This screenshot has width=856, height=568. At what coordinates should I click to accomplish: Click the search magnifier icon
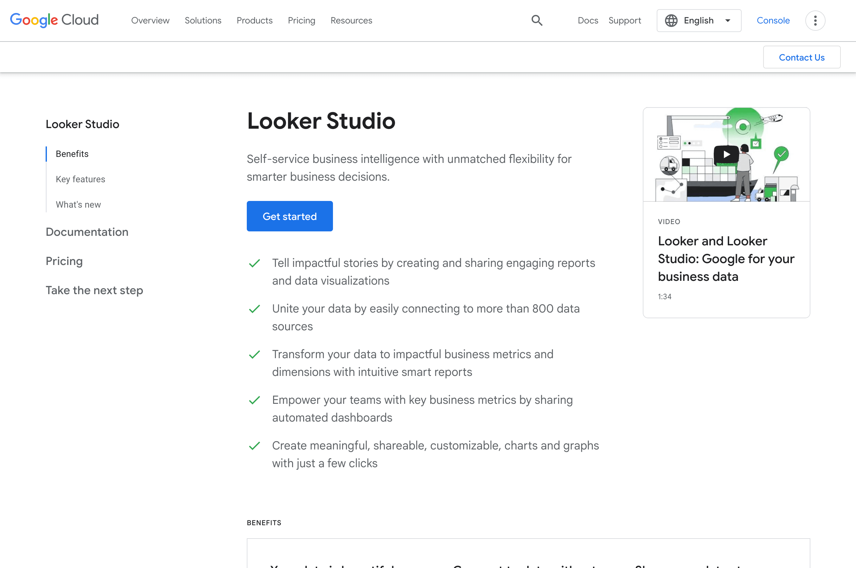(537, 21)
